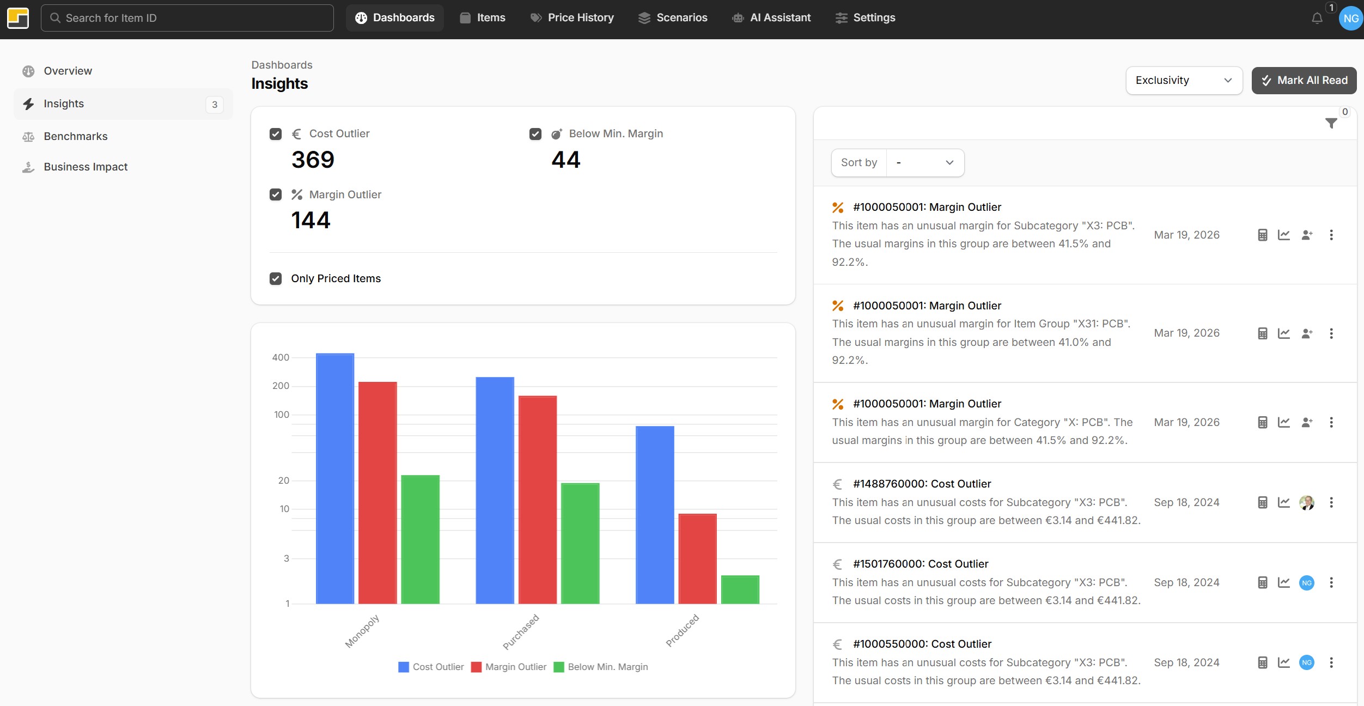Open the Exclusivity dropdown
1364x706 pixels.
point(1184,80)
